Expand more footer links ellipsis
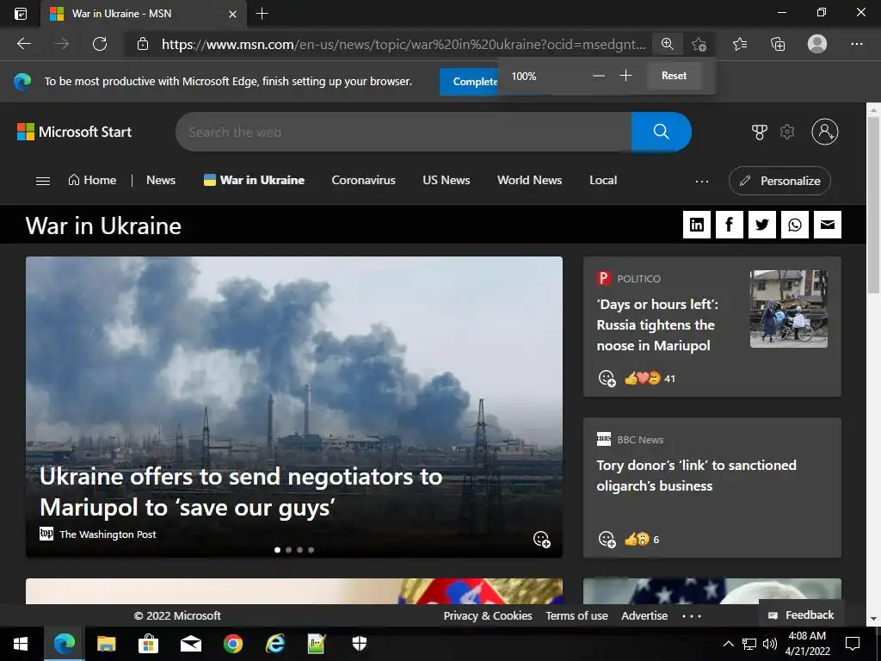This screenshot has width=881, height=661. tap(691, 616)
